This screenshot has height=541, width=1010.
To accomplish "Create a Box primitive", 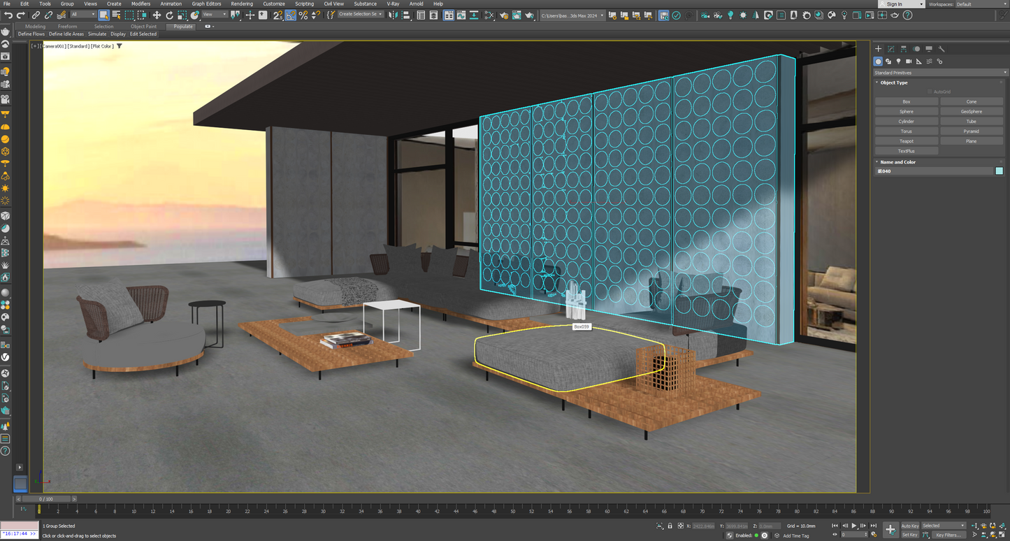I will [907, 102].
